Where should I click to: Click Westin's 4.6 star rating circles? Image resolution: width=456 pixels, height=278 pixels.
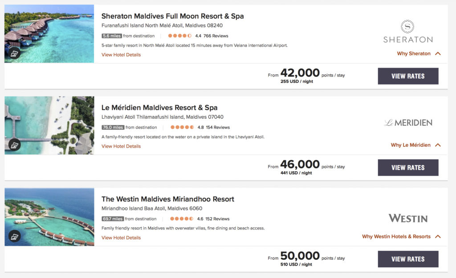tap(182, 219)
